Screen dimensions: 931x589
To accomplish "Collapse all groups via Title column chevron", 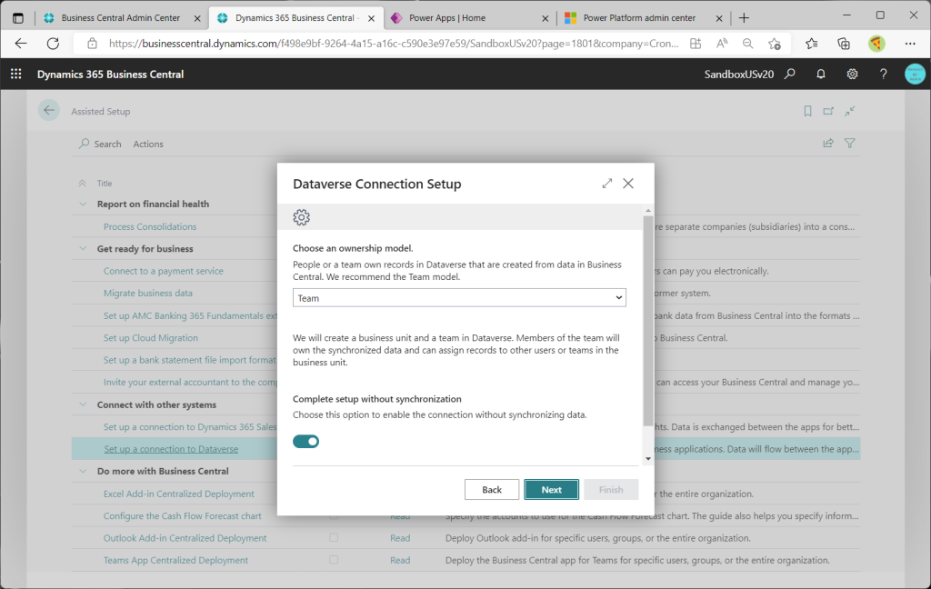I will tap(83, 183).
